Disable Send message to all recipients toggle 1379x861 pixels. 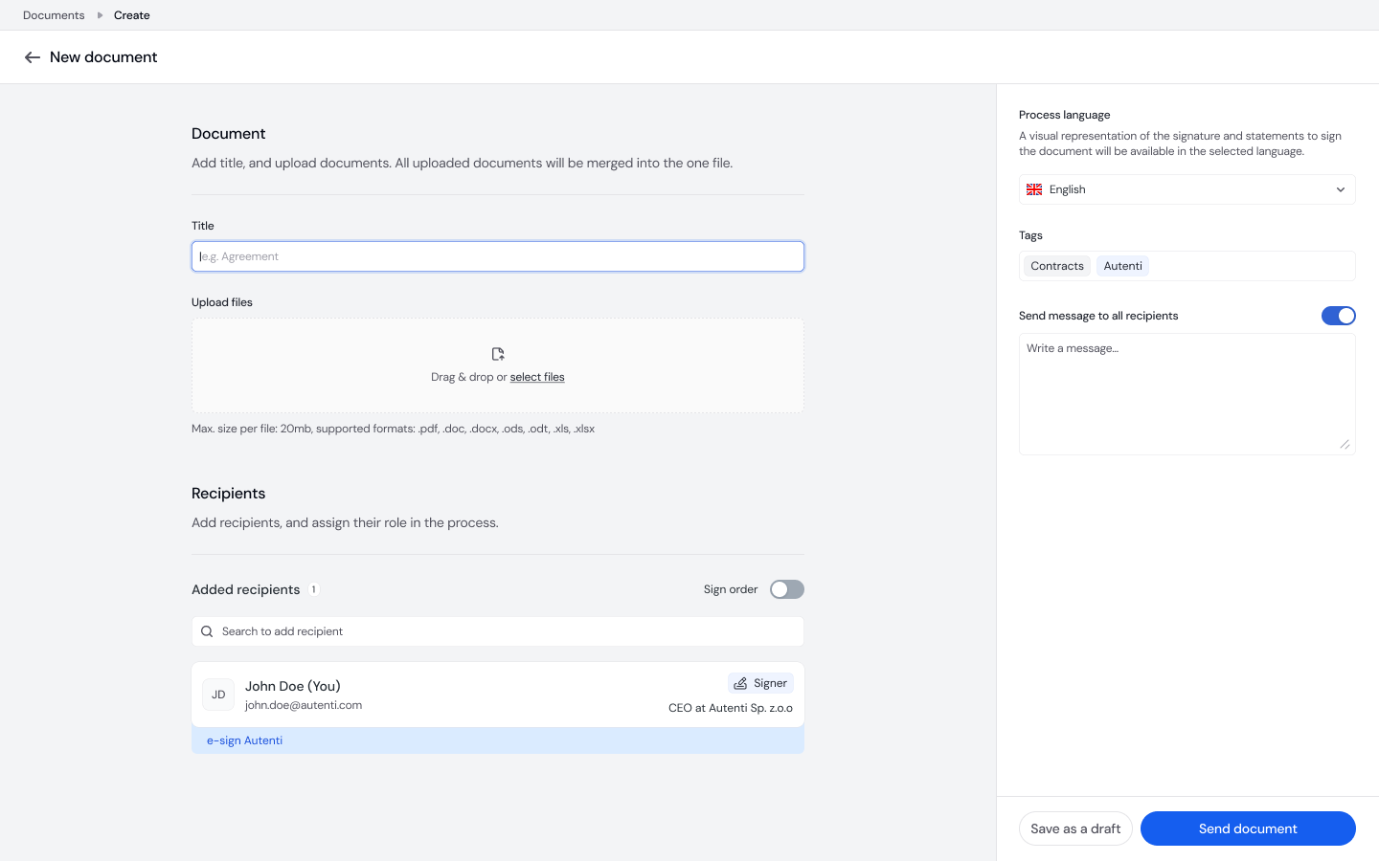1338,316
